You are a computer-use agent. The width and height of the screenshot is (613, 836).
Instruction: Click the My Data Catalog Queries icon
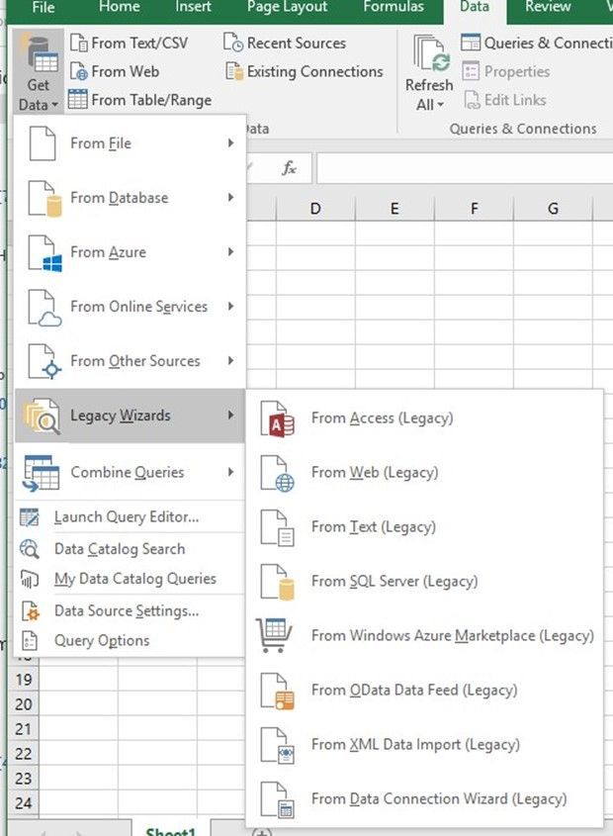(30, 579)
